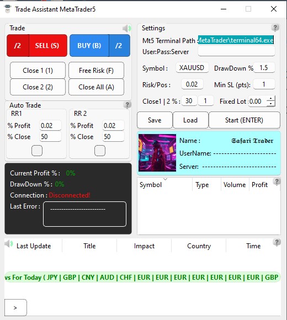287x320 pixels.
Task: Open the Auto Trade help question mark
Action: click(x=127, y=105)
